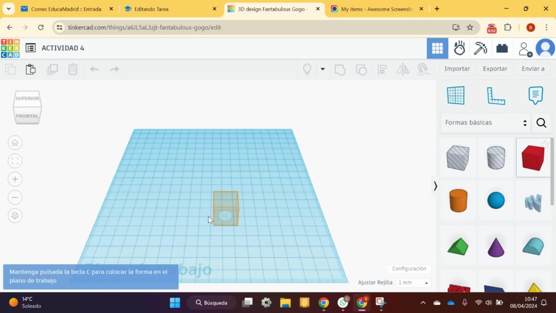
Task: Click the Tinkercad home view button
Action: [x=15, y=143]
